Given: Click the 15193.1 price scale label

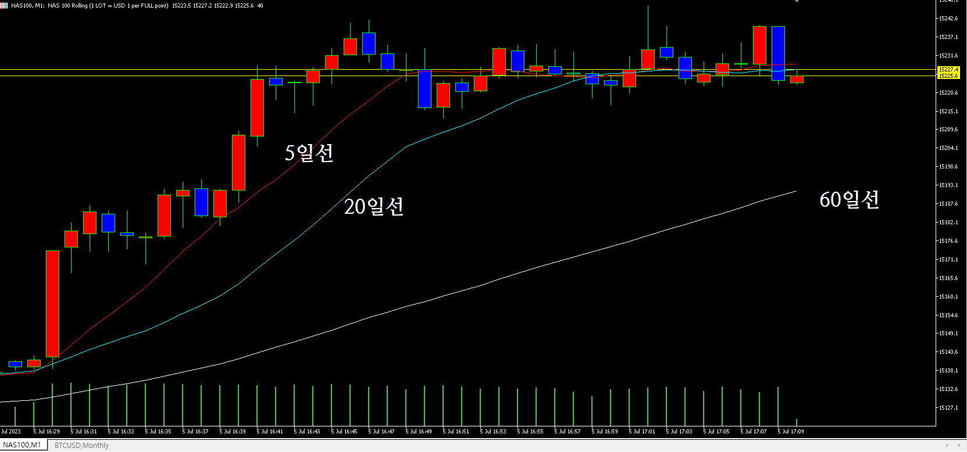Looking at the screenshot, I should click(x=948, y=185).
